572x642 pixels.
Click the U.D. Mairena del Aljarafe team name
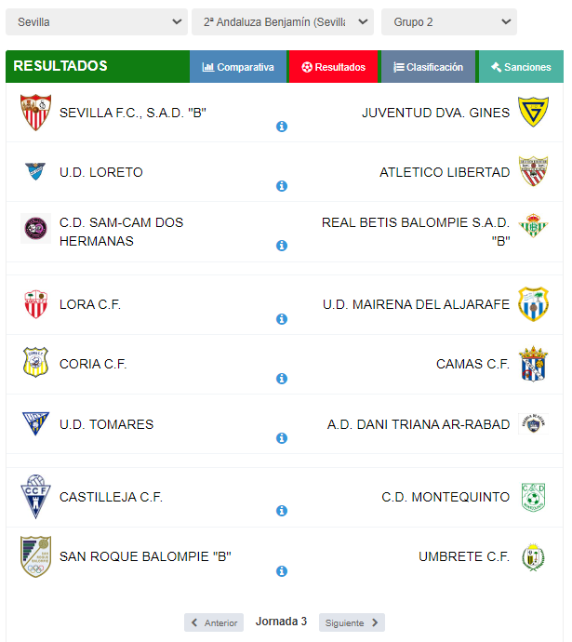416,304
